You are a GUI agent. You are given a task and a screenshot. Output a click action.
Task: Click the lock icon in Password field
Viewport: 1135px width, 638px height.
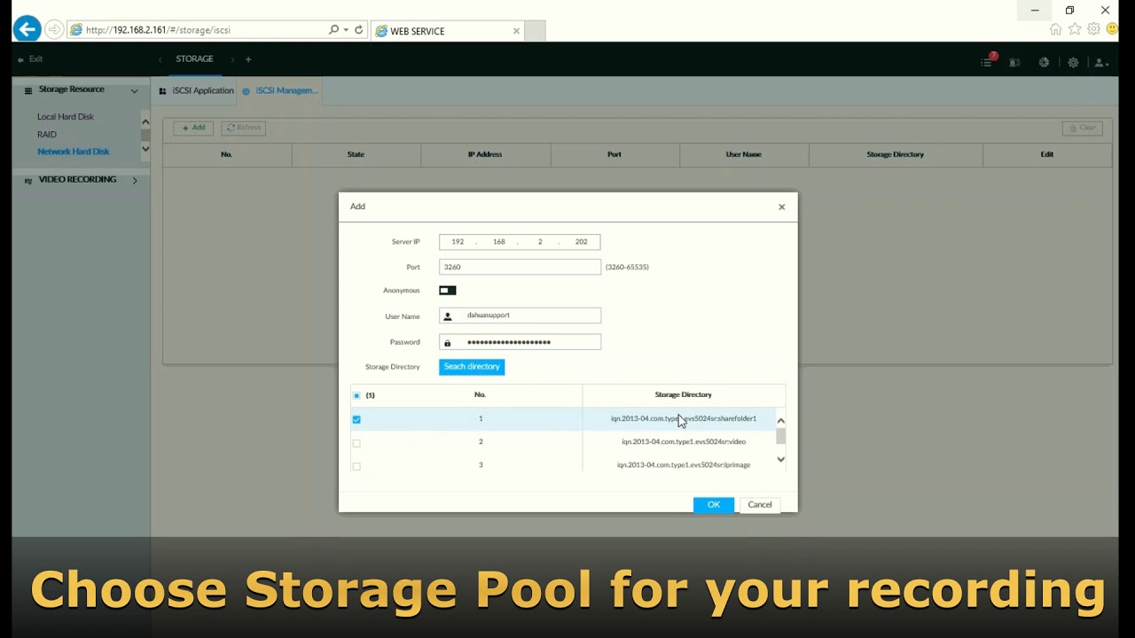click(448, 343)
